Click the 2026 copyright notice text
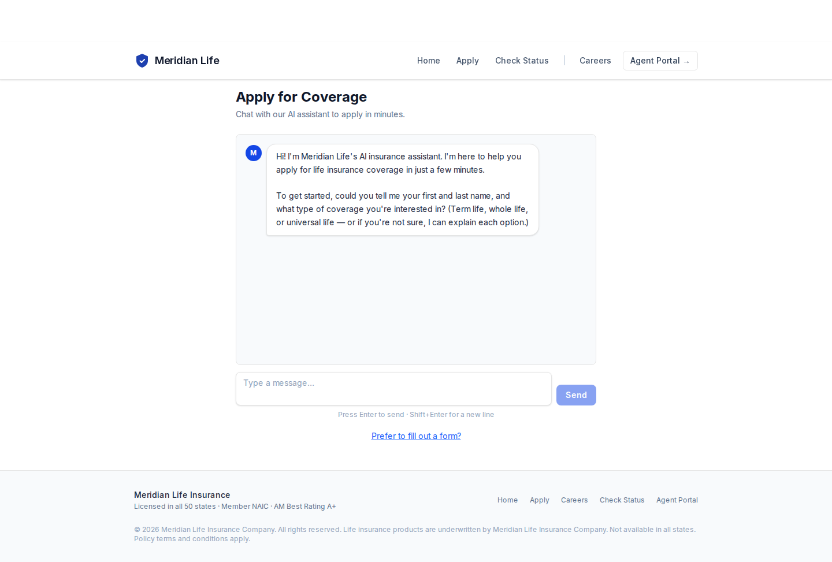 [415, 534]
